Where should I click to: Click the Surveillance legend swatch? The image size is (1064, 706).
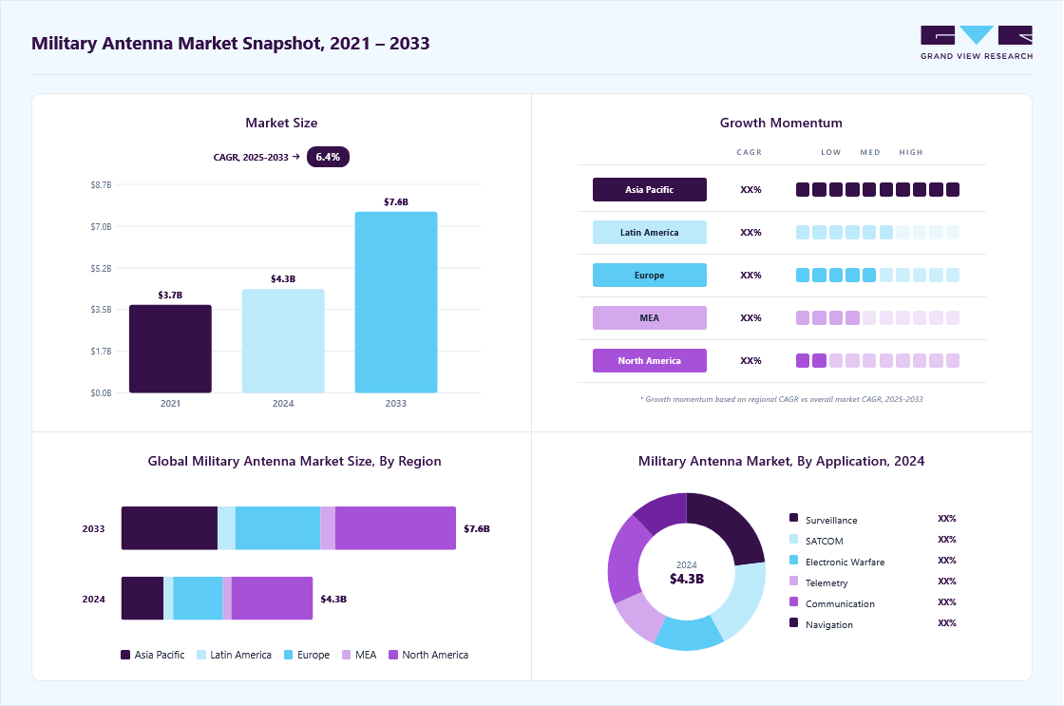coord(793,518)
